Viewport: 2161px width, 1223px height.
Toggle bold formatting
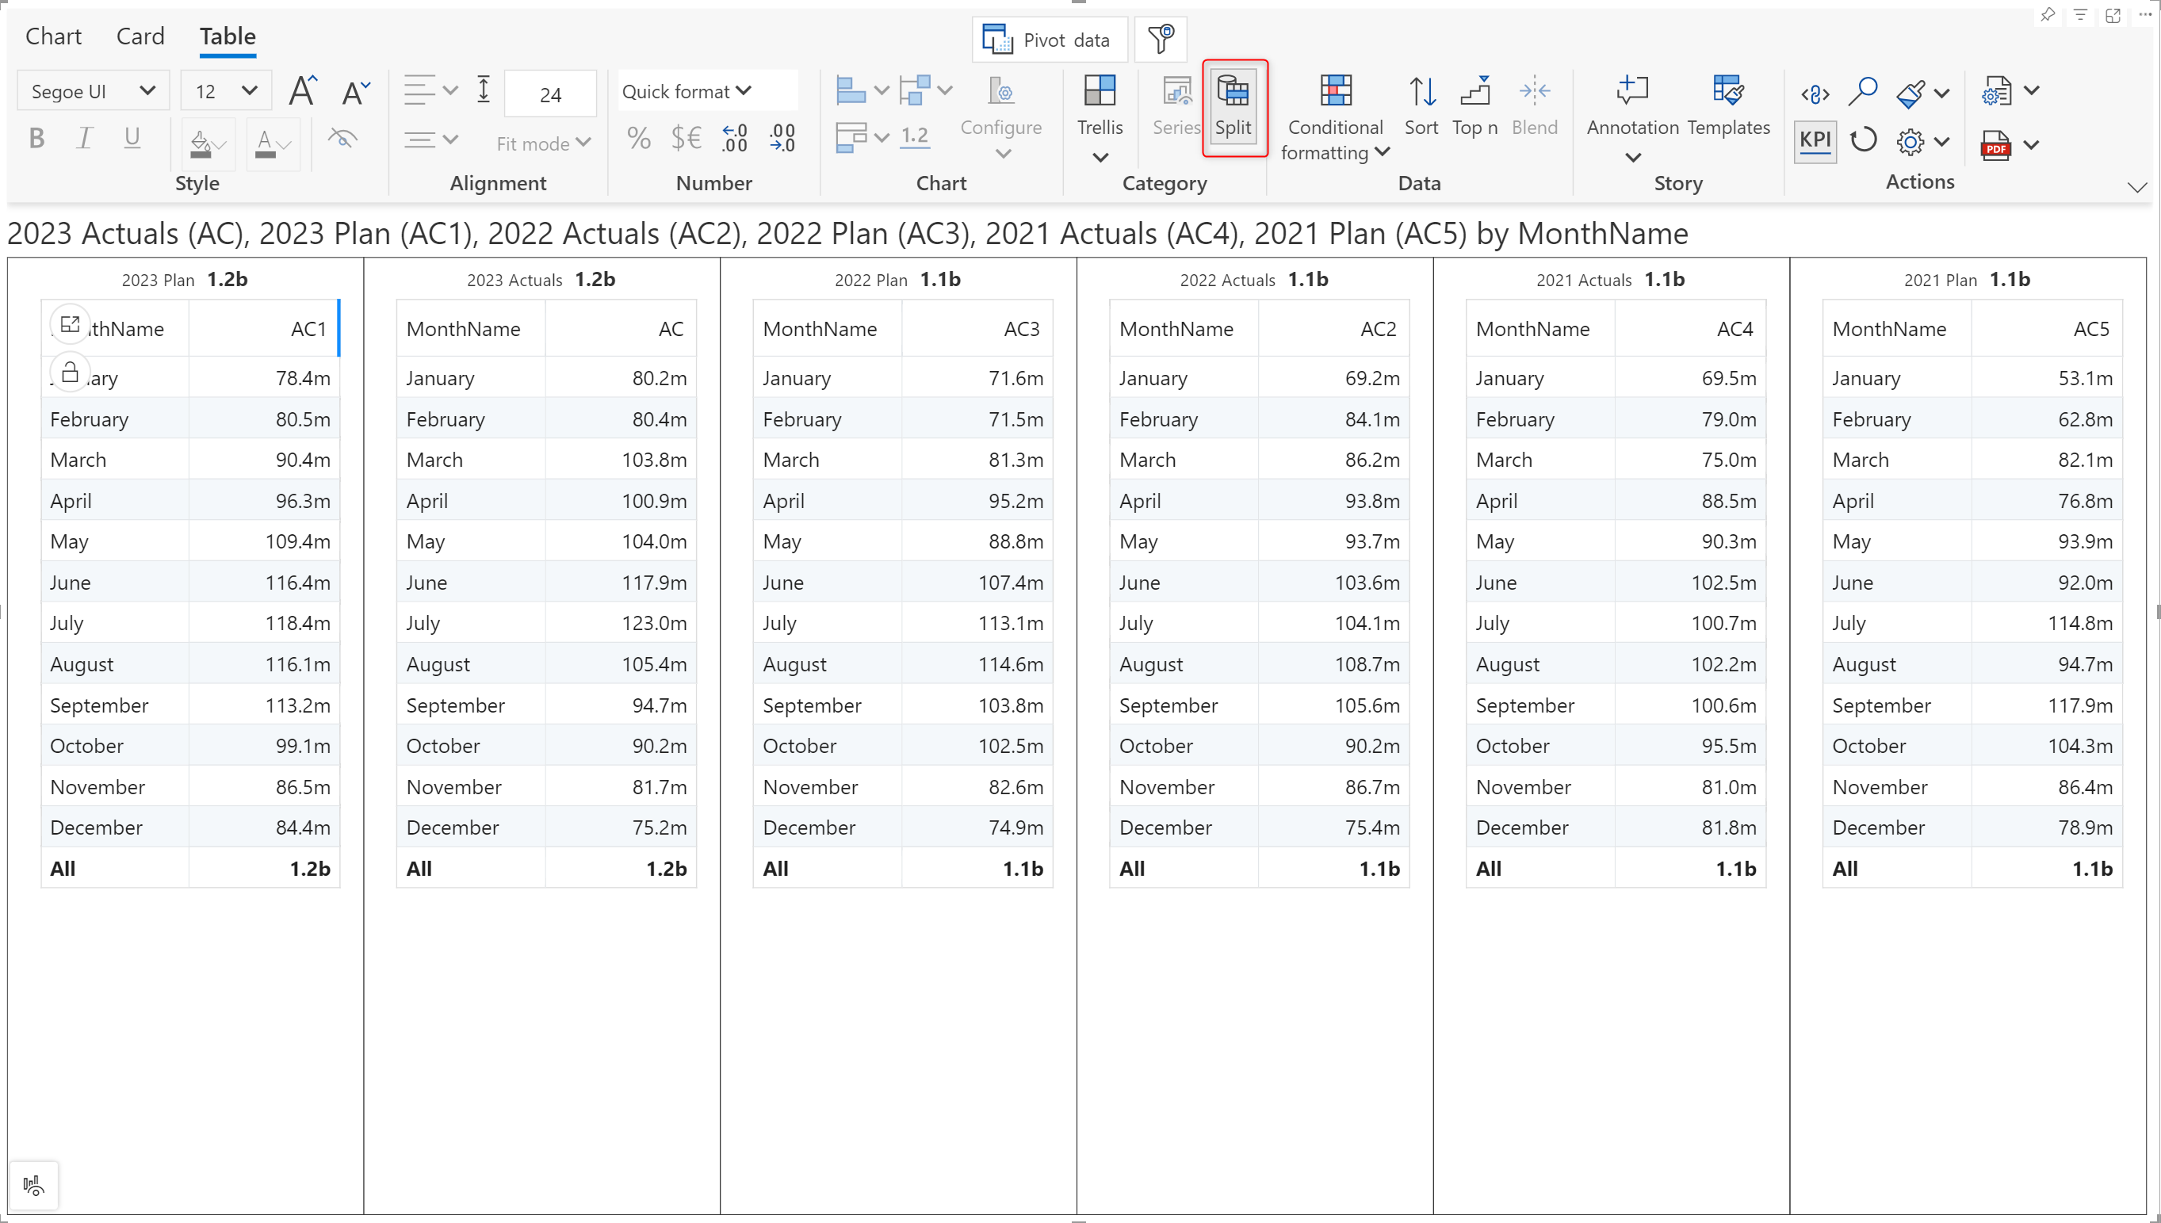pyautogui.click(x=36, y=138)
